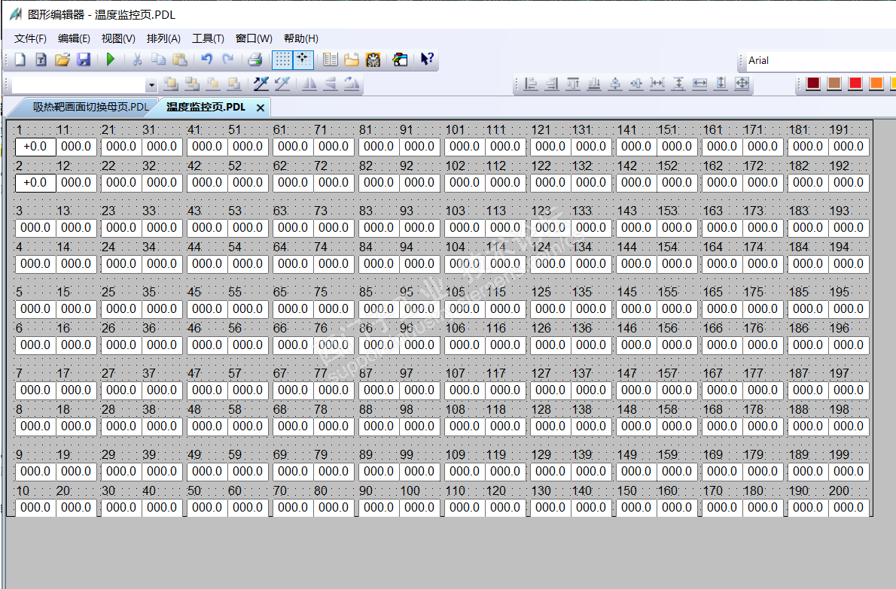896x589 pixels.
Task: Save the picture with the floppy disk icon
Action: pos(84,59)
